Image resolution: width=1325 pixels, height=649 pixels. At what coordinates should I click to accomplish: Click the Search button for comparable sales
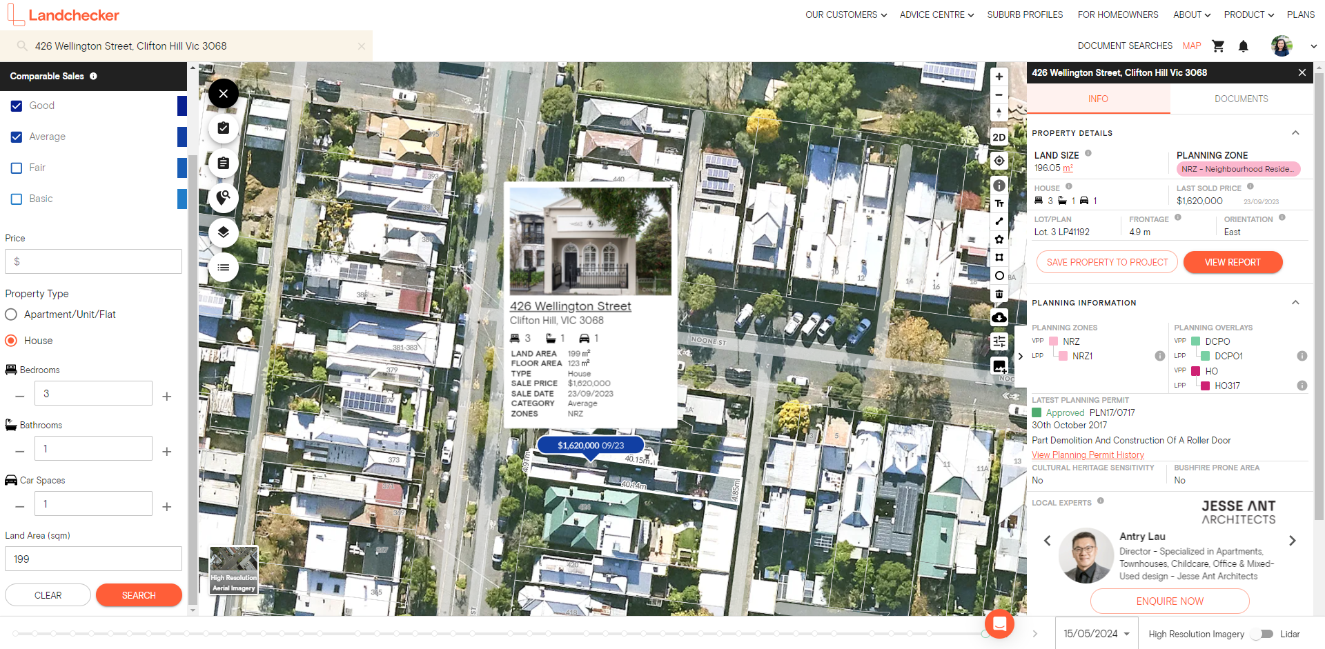[139, 595]
